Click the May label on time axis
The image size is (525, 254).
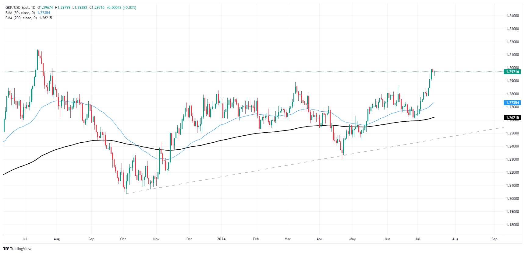pos(353,239)
